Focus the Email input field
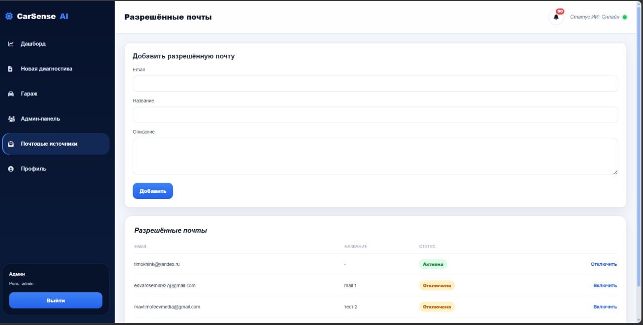This screenshot has height=325, width=643. (375, 84)
